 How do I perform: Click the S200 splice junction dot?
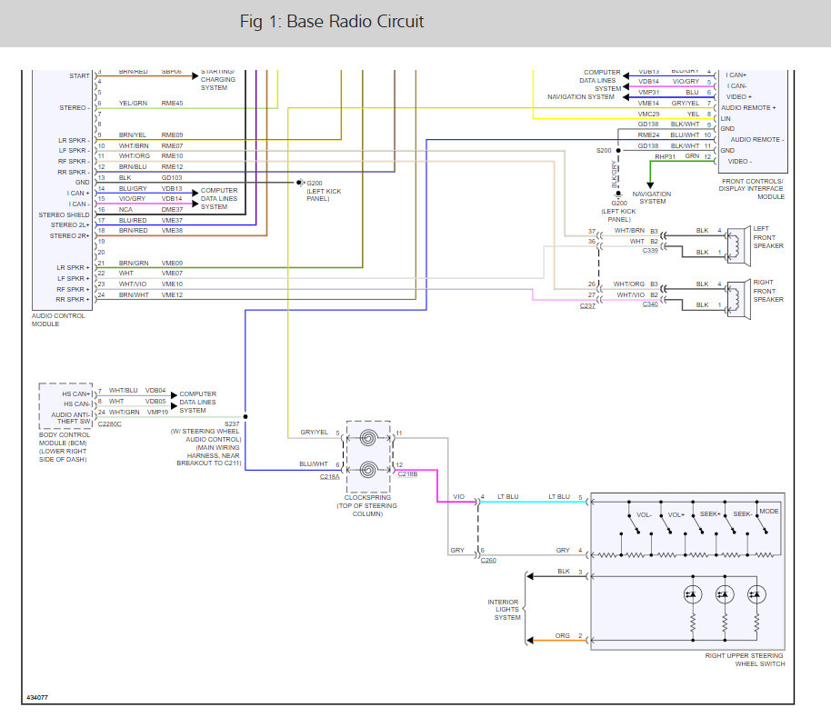point(618,151)
